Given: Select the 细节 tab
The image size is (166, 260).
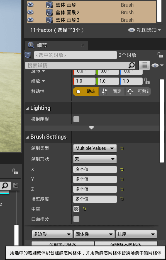Looking at the screenshot, I should [x=42, y=45].
